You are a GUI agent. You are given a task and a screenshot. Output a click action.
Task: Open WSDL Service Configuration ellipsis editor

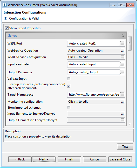click(122, 57)
